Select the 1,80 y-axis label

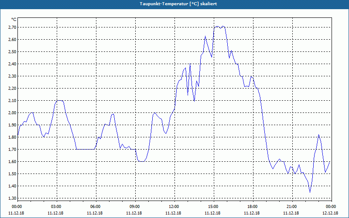12,137
